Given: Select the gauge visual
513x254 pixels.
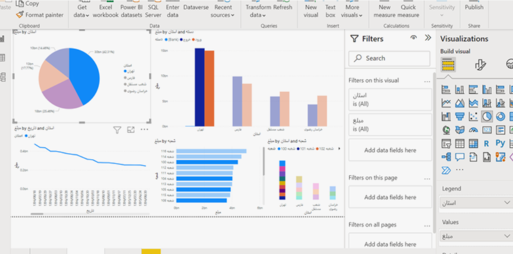Looking at the screenshot, I should [473, 130].
